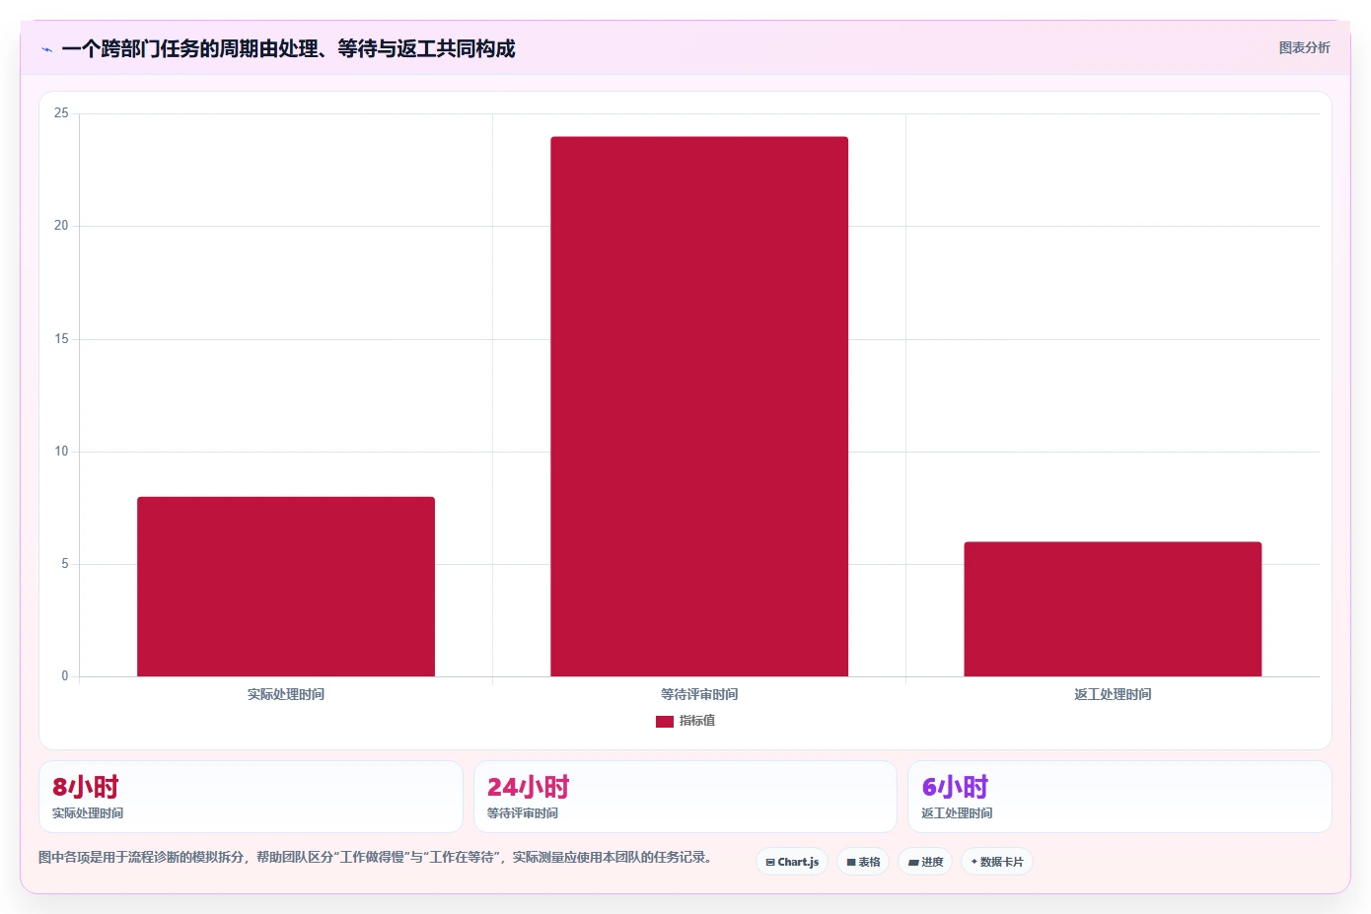This screenshot has height=914, width=1371.
Task: Select the 8小时 data card value
Action: pos(86,787)
